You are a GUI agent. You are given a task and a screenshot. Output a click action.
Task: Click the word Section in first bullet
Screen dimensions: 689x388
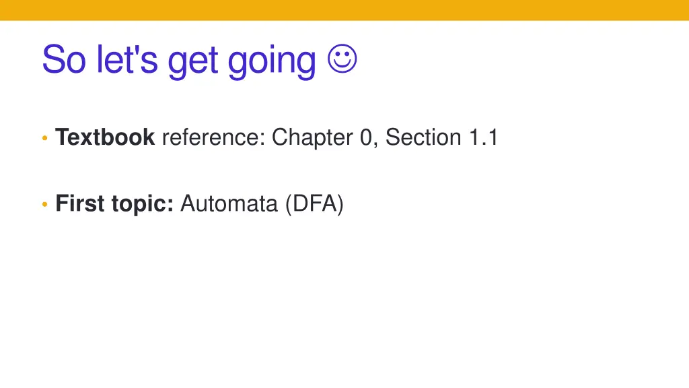[423, 137]
